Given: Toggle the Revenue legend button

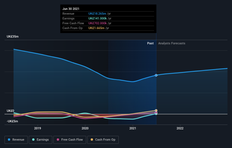Looking at the screenshot, I should pos(16,140).
